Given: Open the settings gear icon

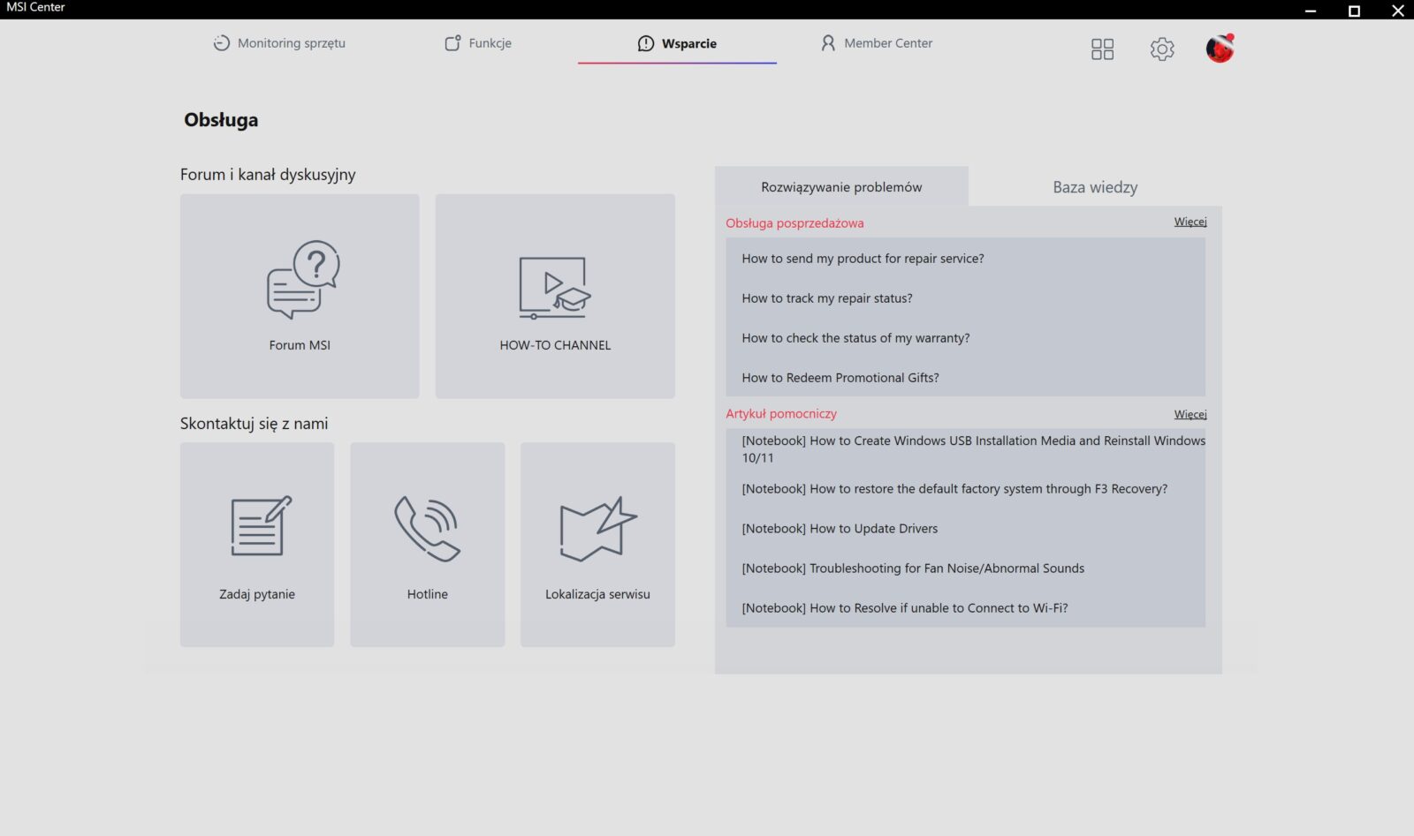Looking at the screenshot, I should [1162, 49].
